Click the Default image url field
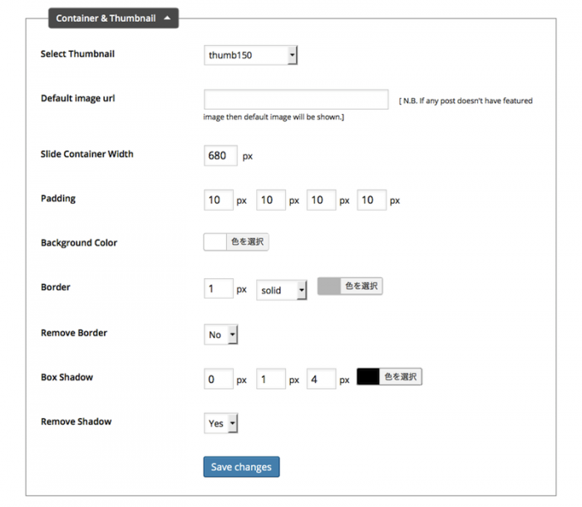 click(x=296, y=100)
